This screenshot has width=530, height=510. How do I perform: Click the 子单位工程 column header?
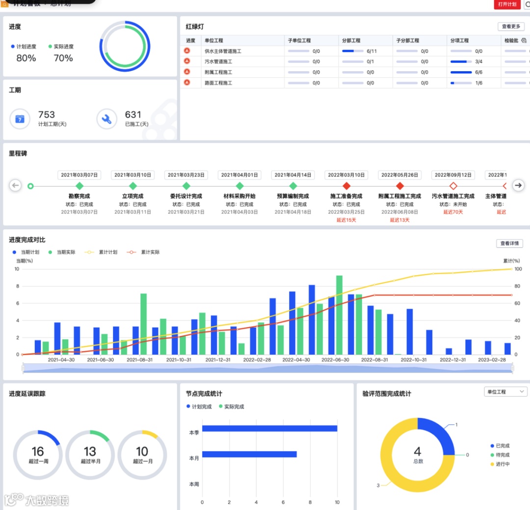click(299, 41)
